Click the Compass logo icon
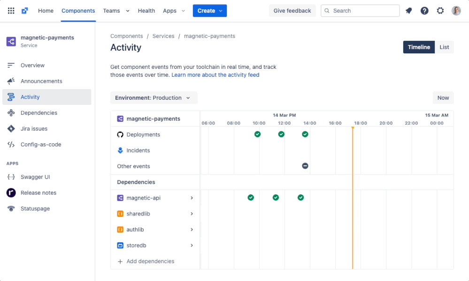Image resolution: width=469 pixels, height=281 pixels. 25,11
